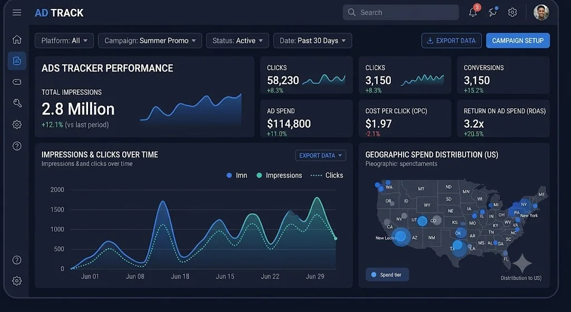The width and height of the screenshot is (571, 312).
Task: Click the pin icon next to the bell
Action: [x=493, y=12]
